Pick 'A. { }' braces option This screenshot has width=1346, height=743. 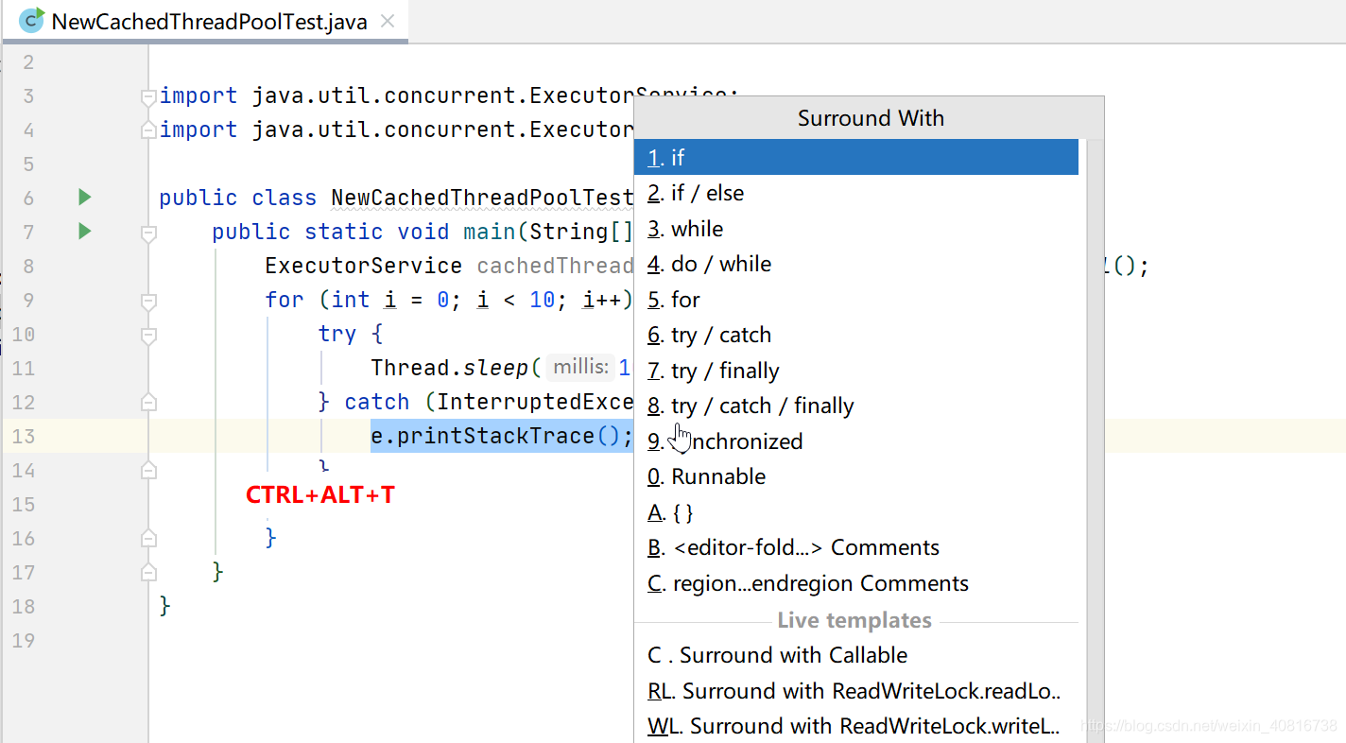click(856, 512)
